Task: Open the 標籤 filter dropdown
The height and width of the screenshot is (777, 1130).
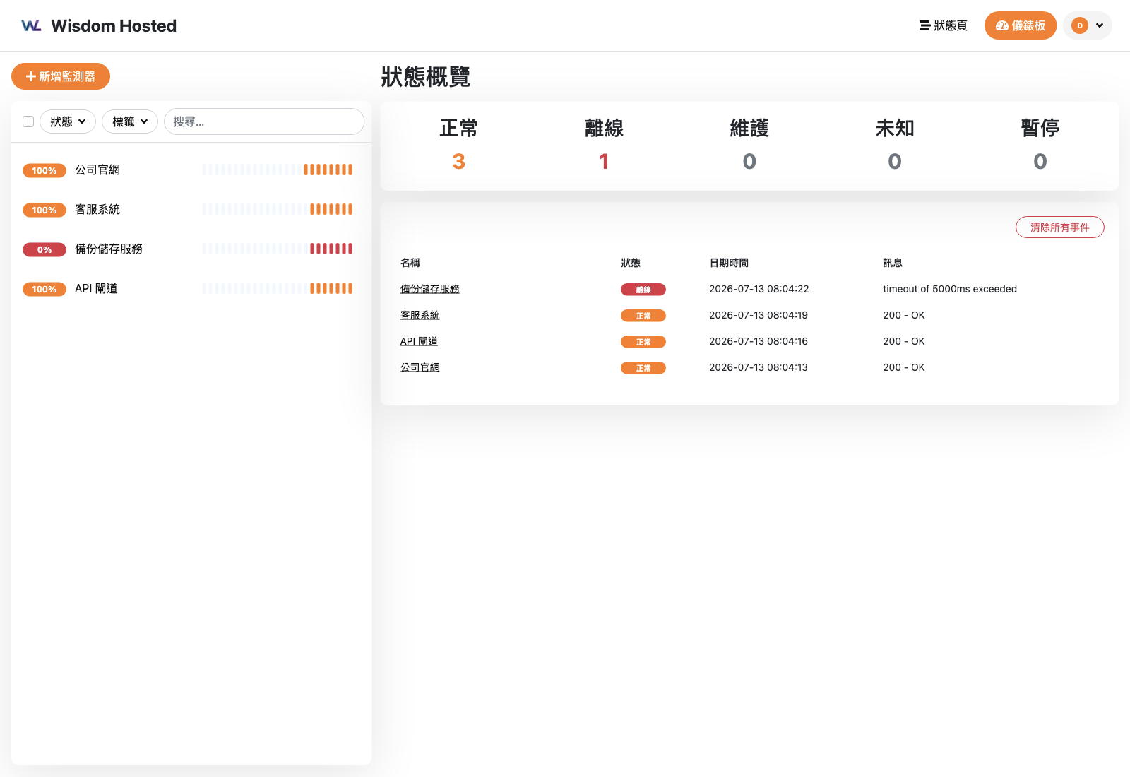Action: pyautogui.click(x=130, y=121)
